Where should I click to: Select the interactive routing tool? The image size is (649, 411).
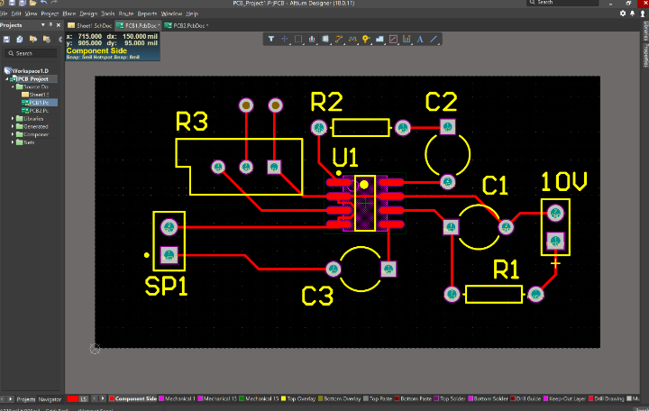click(x=339, y=39)
